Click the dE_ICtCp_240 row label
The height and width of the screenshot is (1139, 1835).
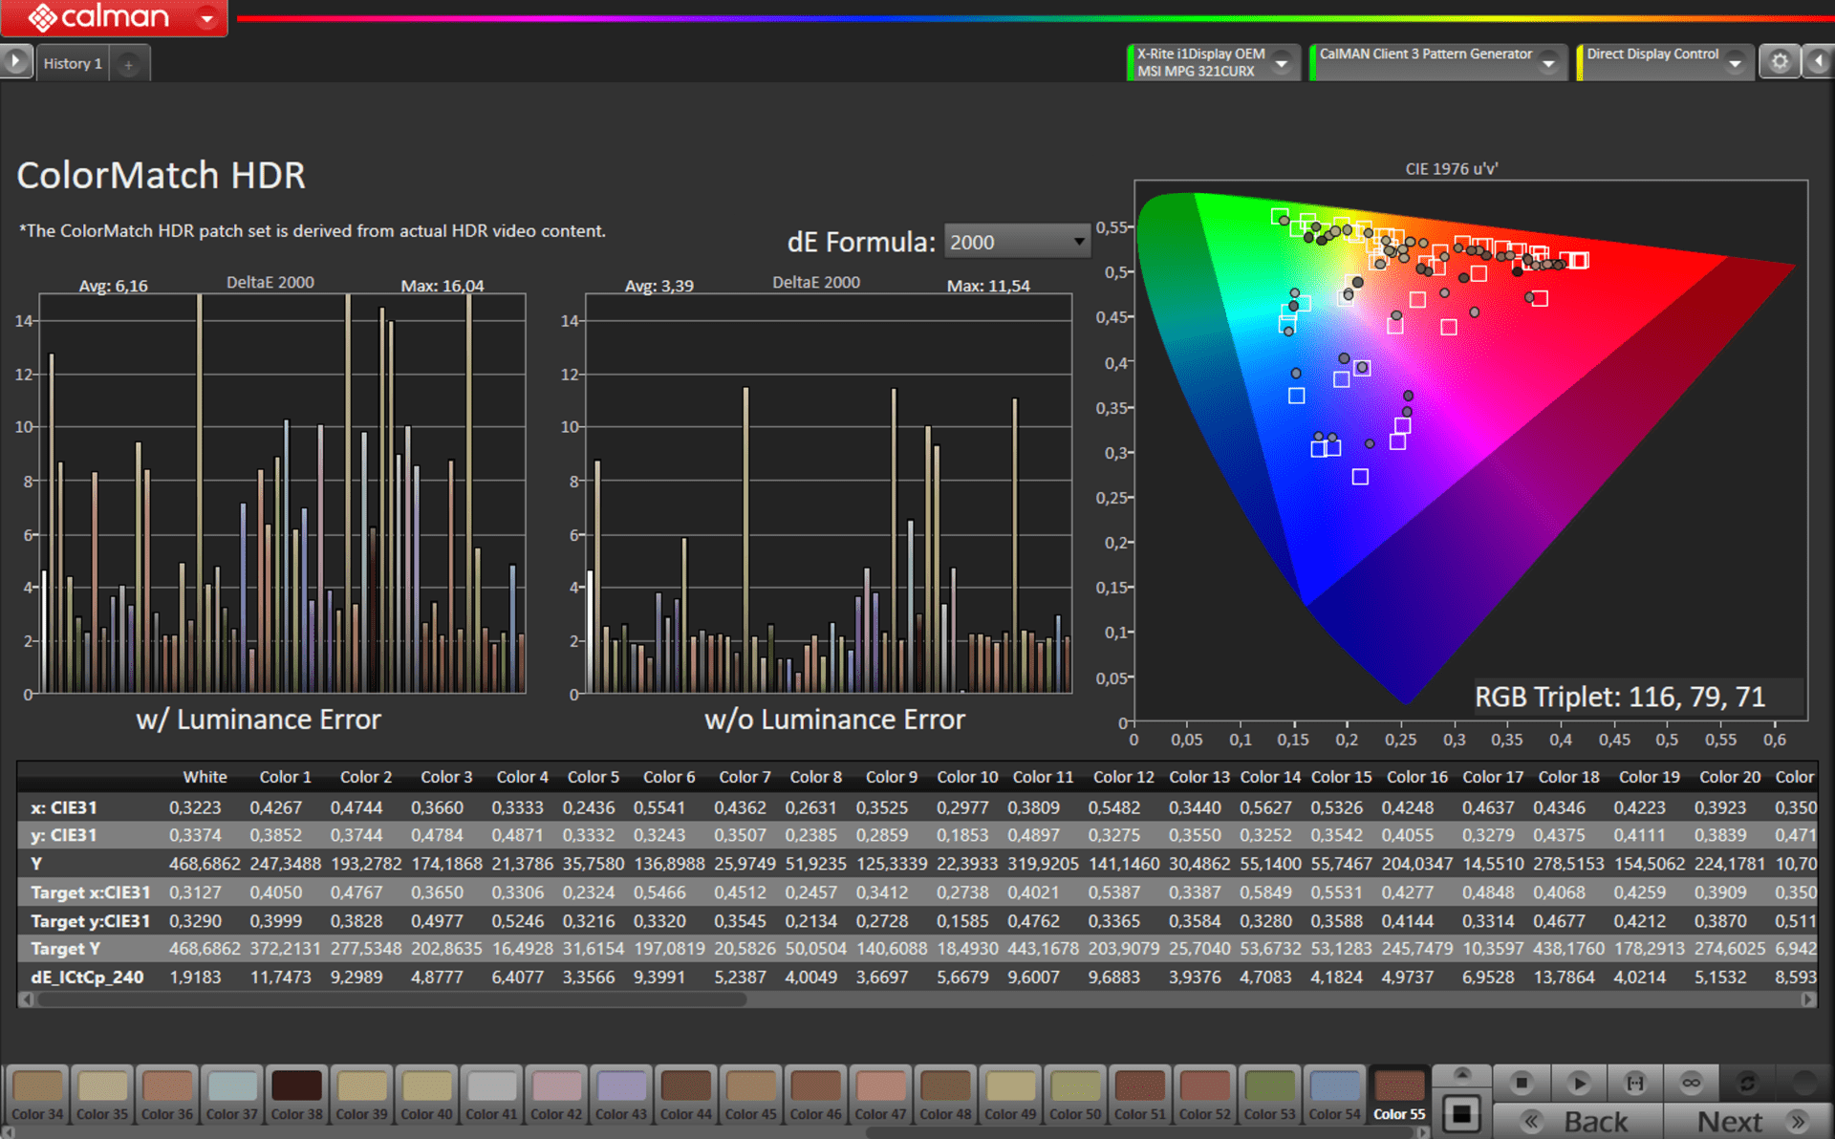pos(87,977)
